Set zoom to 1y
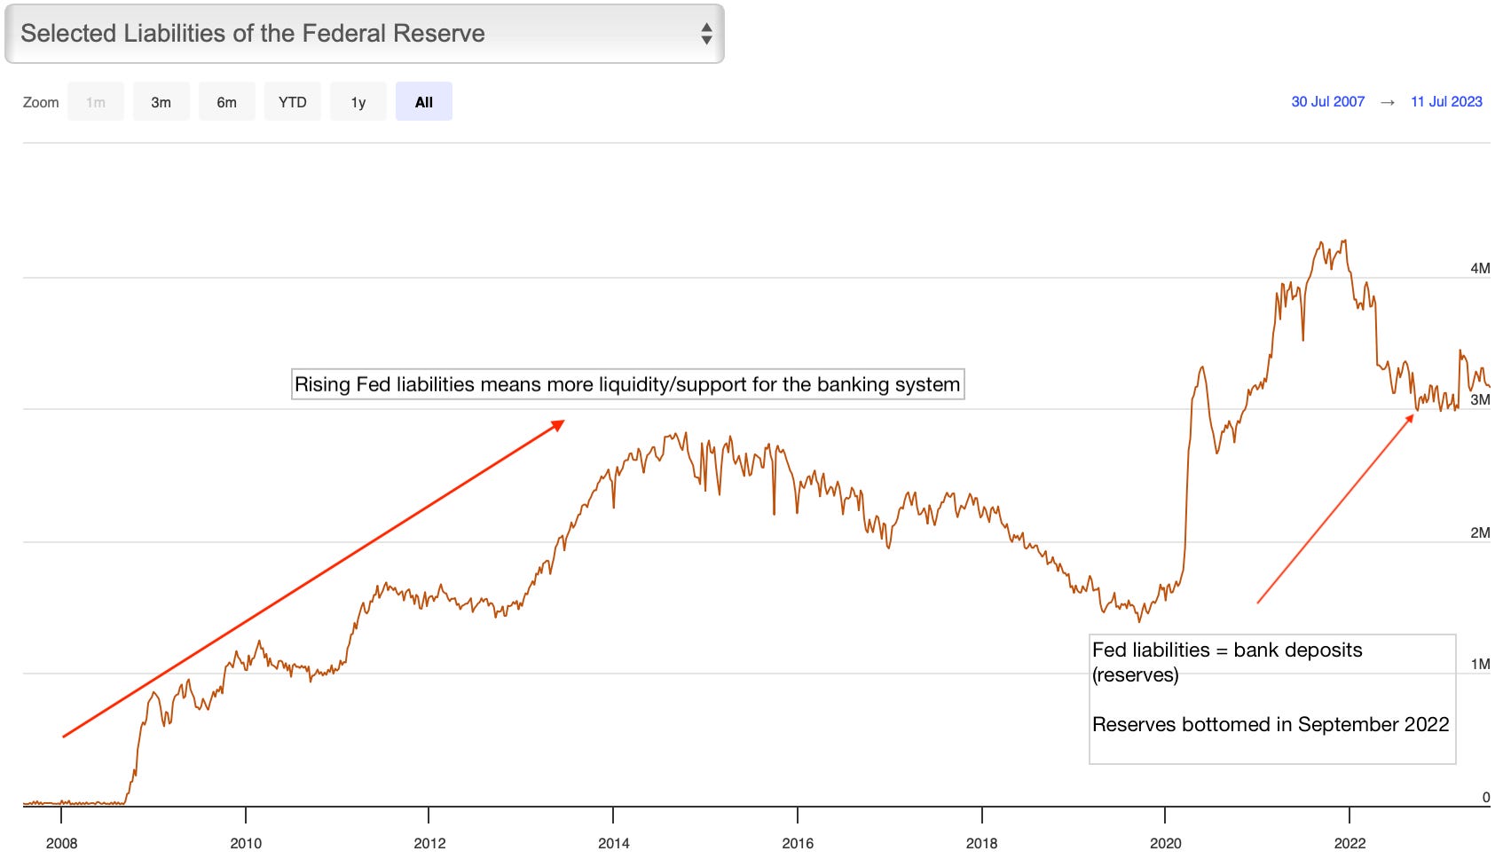This screenshot has height=859, width=1503. coord(358,102)
